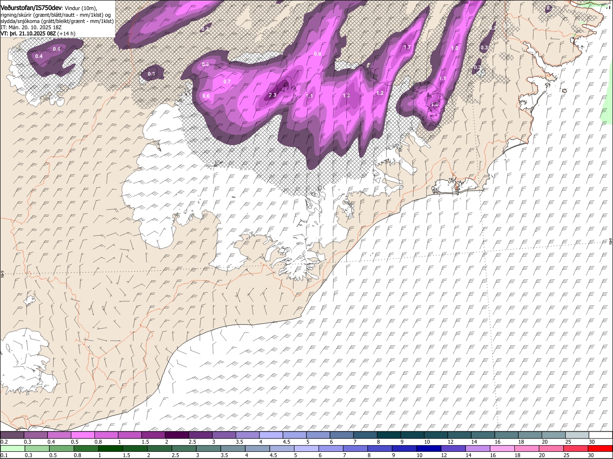Select the bright magenta 0.5 swatch in upper legend
613x459 pixels.
(83, 435)
